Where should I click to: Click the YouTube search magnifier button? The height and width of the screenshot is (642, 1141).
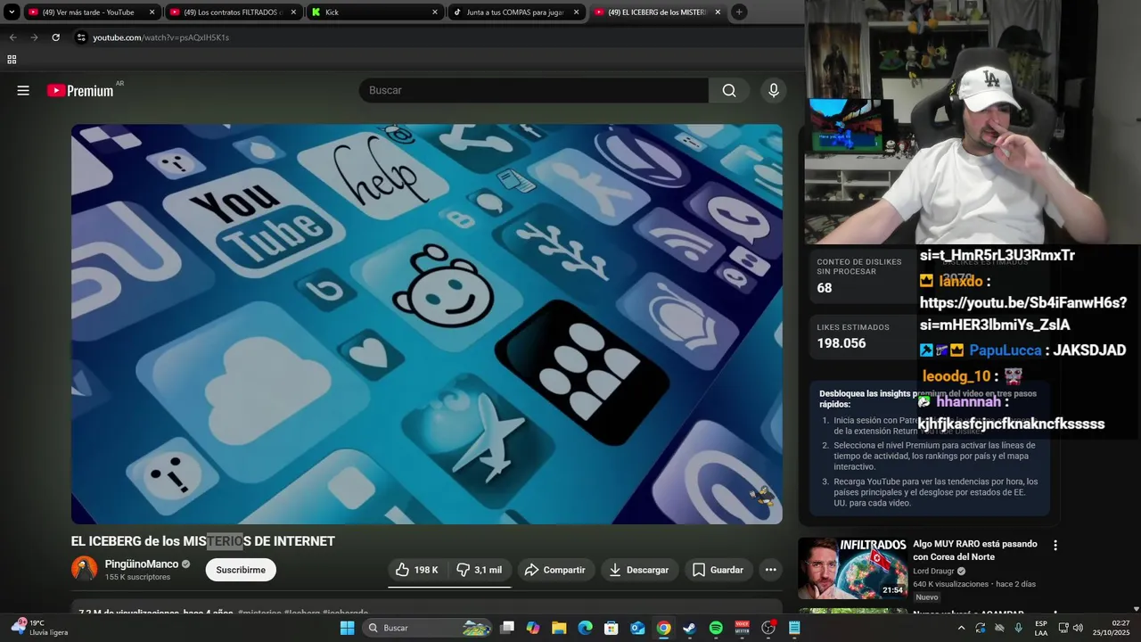point(729,90)
